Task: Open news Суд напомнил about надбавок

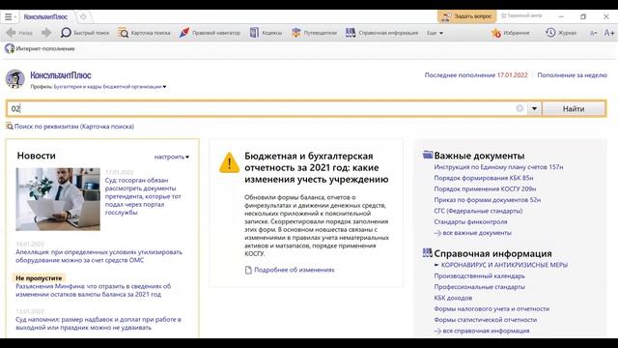Action: click(98, 323)
